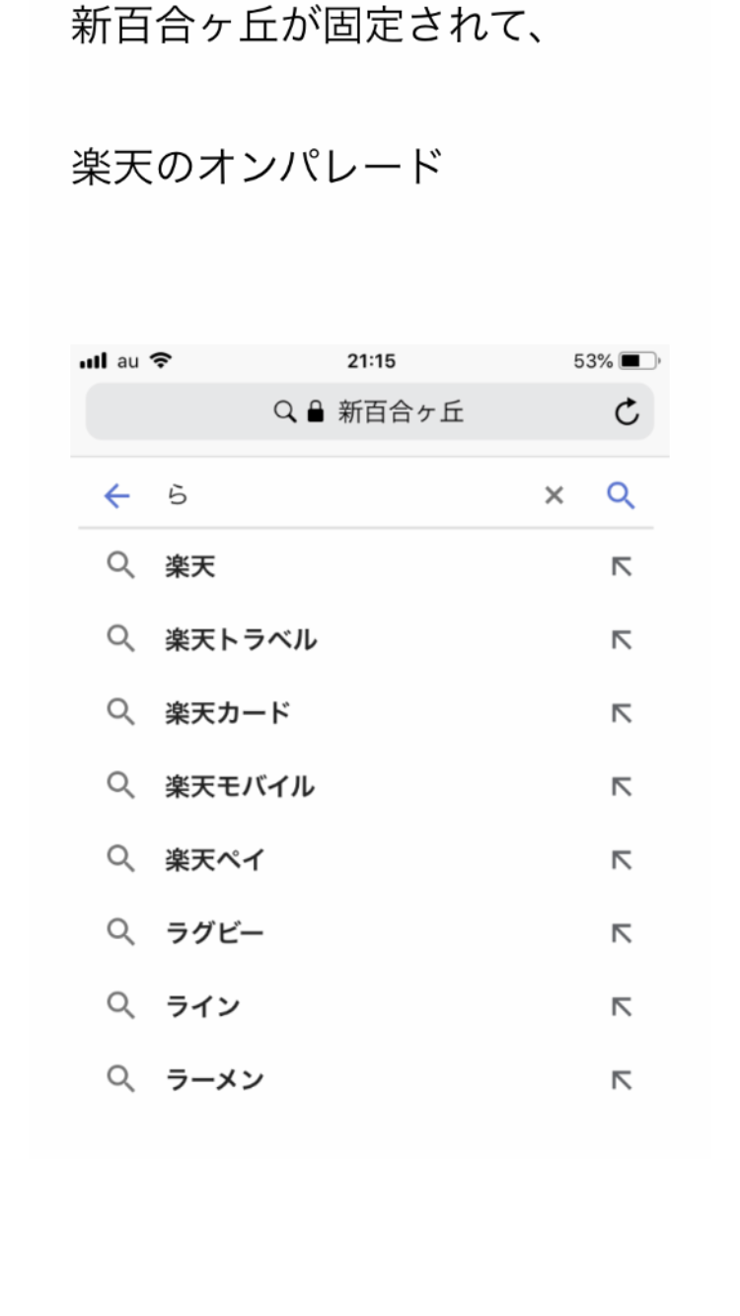Tap the blue search magnifier icon

(621, 495)
